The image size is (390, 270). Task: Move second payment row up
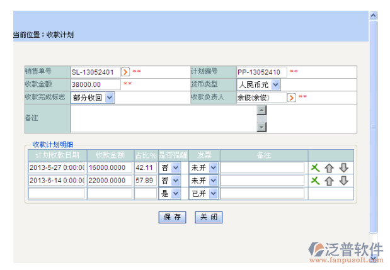329,181
